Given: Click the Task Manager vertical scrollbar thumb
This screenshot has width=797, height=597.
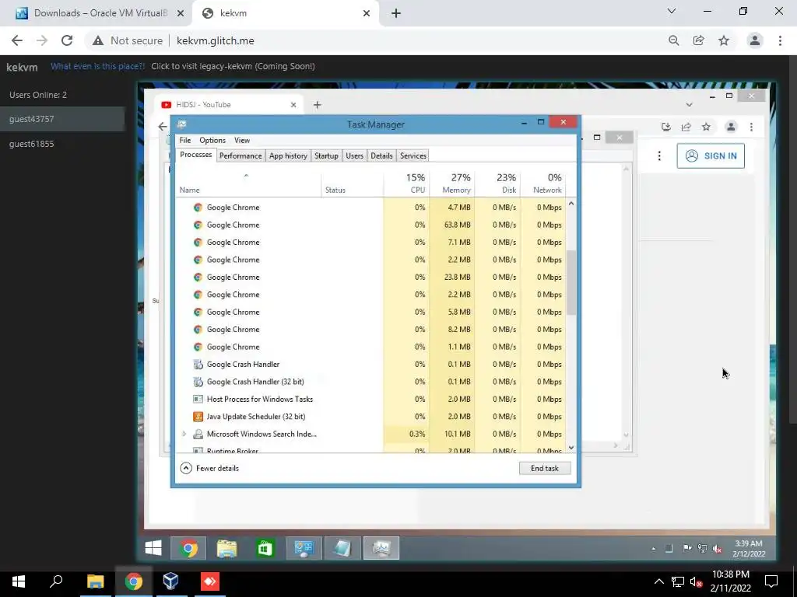Looking at the screenshot, I should [571, 282].
